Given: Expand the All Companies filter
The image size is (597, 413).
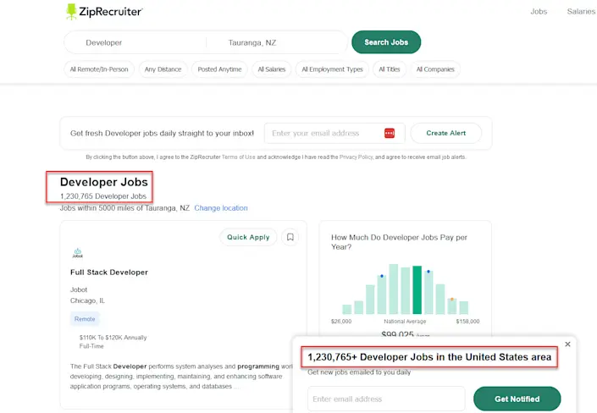Looking at the screenshot, I should [x=435, y=69].
